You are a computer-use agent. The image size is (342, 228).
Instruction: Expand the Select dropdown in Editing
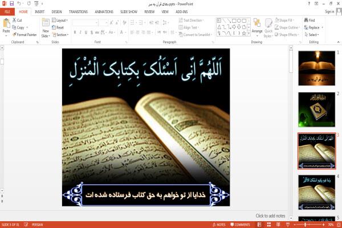pyautogui.click(x=312, y=35)
